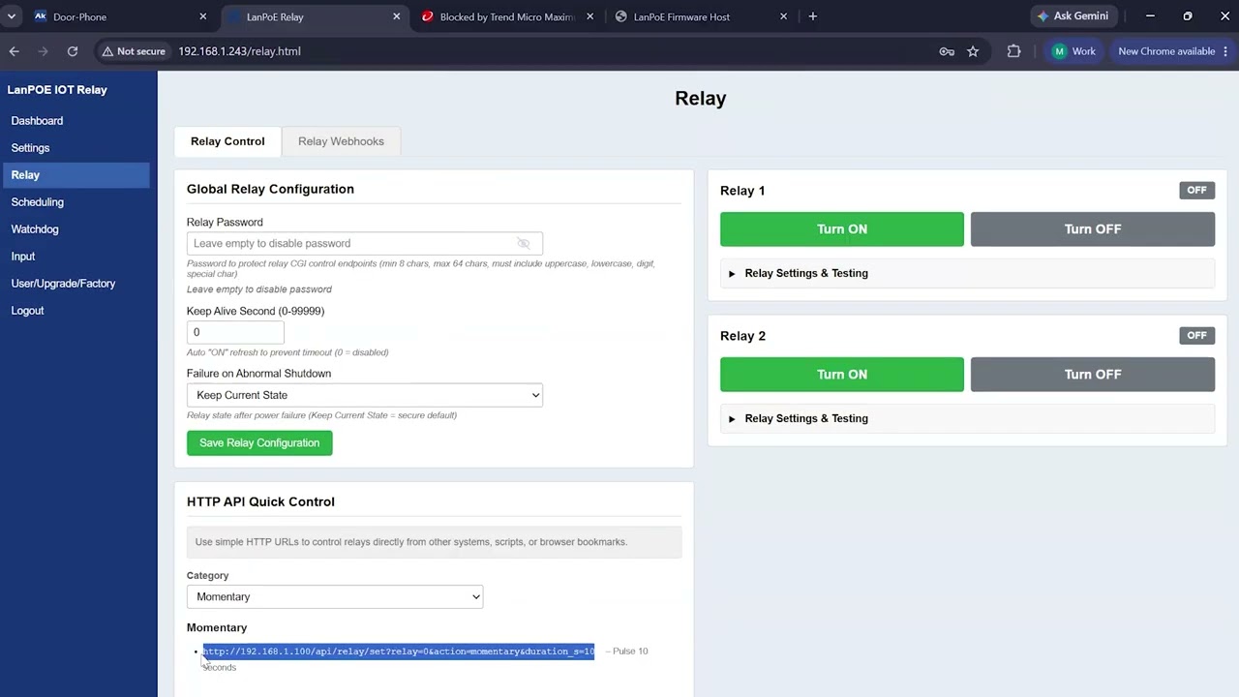Close the Blocked by Trend Micro tab
This screenshot has height=697, width=1239.
[590, 16]
